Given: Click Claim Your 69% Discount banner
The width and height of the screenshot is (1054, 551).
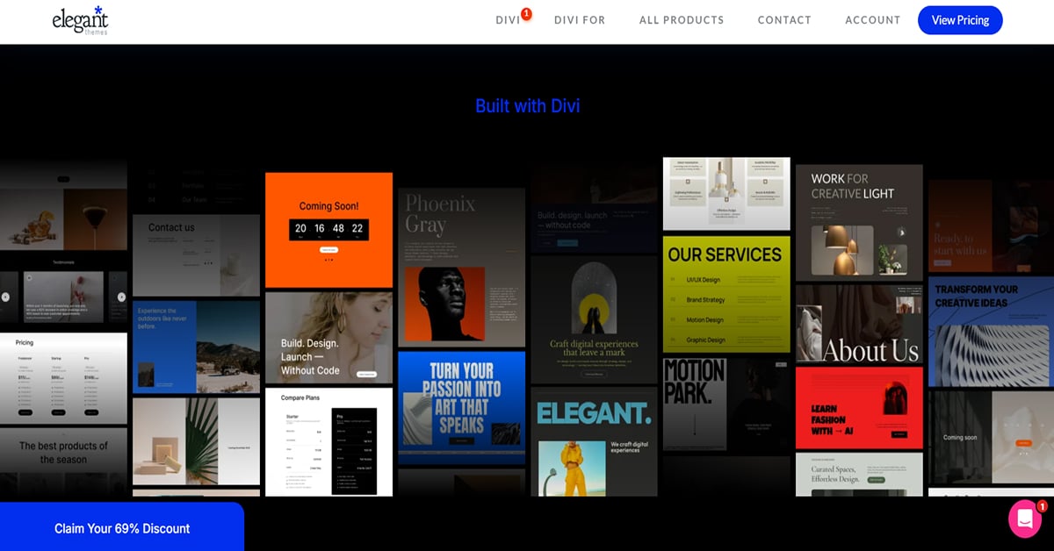Looking at the screenshot, I should tap(122, 527).
